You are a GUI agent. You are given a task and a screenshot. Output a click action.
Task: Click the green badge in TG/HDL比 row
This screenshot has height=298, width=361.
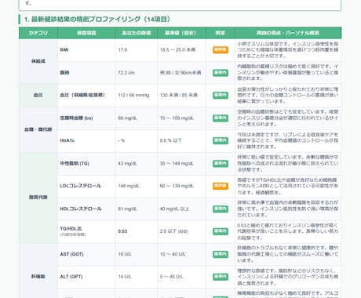[x=221, y=231]
